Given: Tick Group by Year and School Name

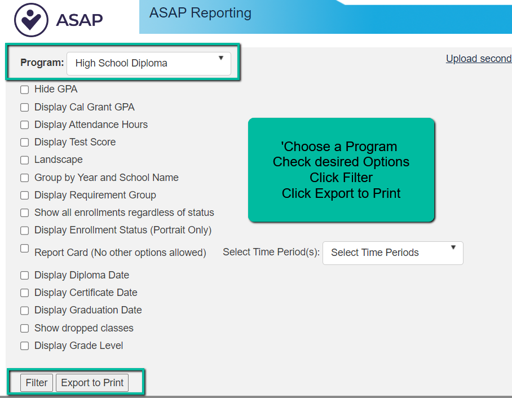Looking at the screenshot, I should (24, 178).
